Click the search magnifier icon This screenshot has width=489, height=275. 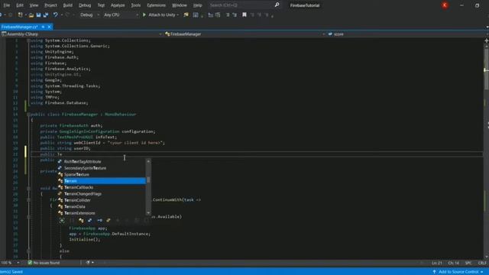pyautogui.click(x=277, y=5)
